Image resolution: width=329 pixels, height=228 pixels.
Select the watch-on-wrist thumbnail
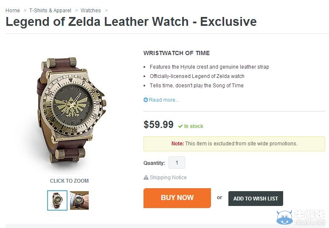[x=79, y=200]
